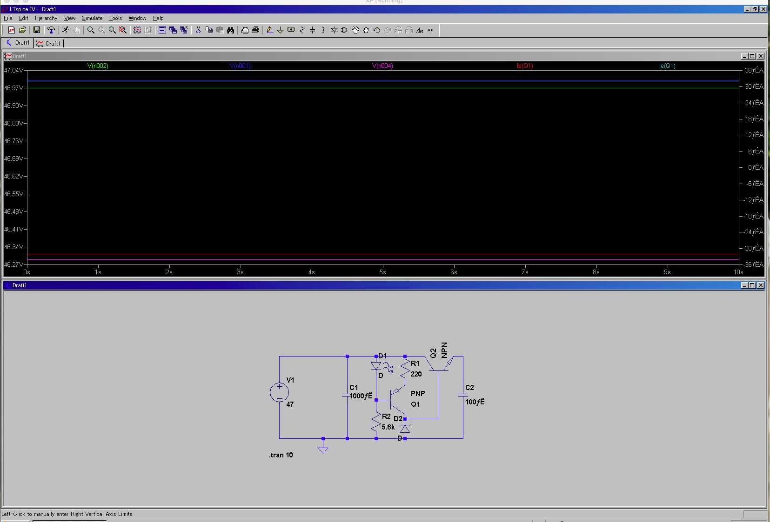The image size is (770, 522).
Task: Select the SPICE directive .op tool
Action: point(430,30)
